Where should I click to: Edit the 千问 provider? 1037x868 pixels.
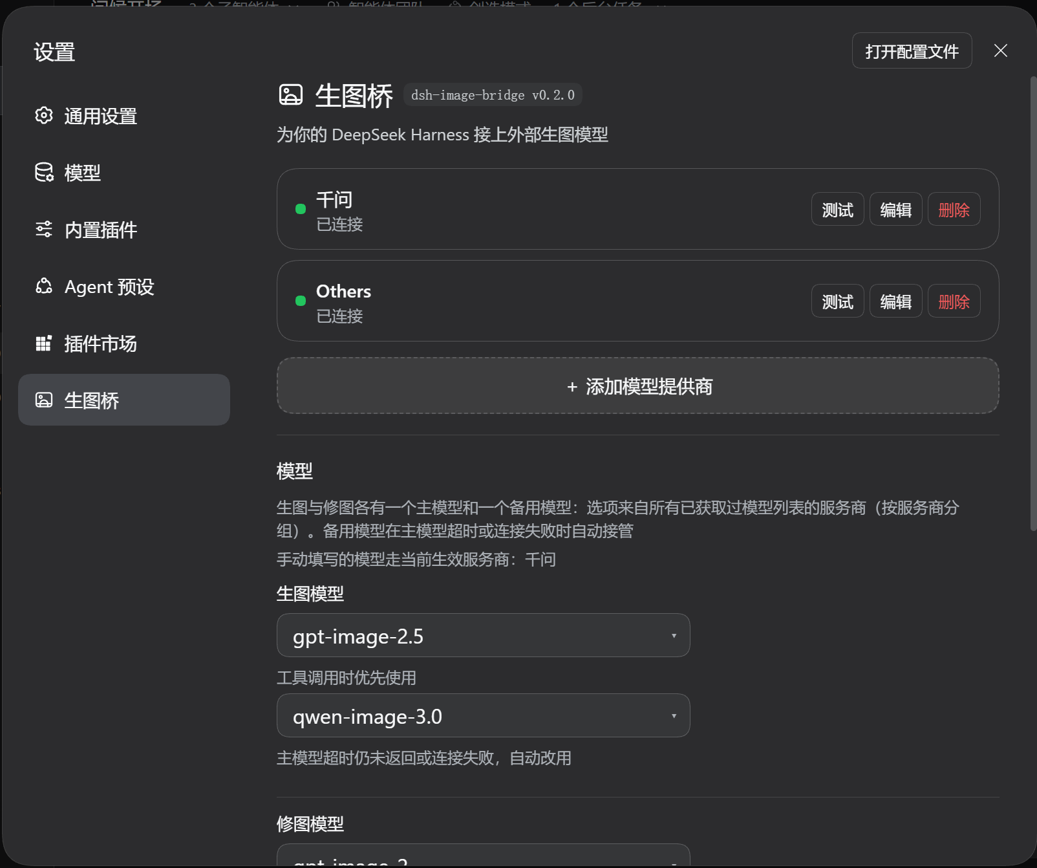click(x=896, y=210)
